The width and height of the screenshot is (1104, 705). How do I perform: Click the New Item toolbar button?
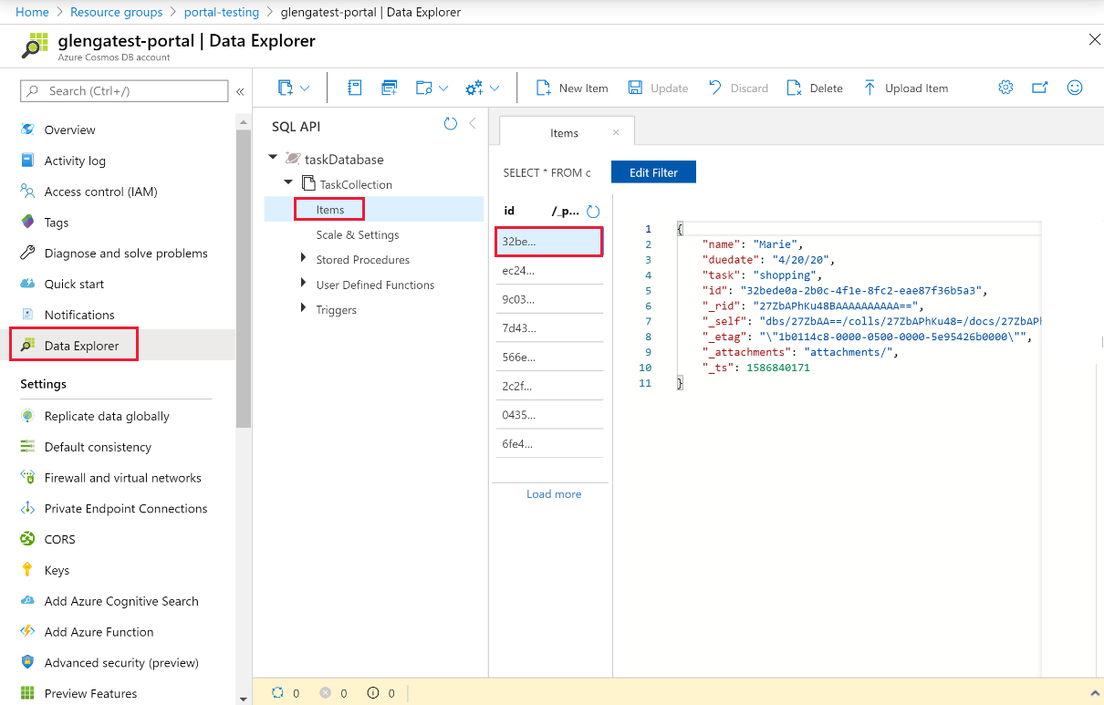pos(572,88)
